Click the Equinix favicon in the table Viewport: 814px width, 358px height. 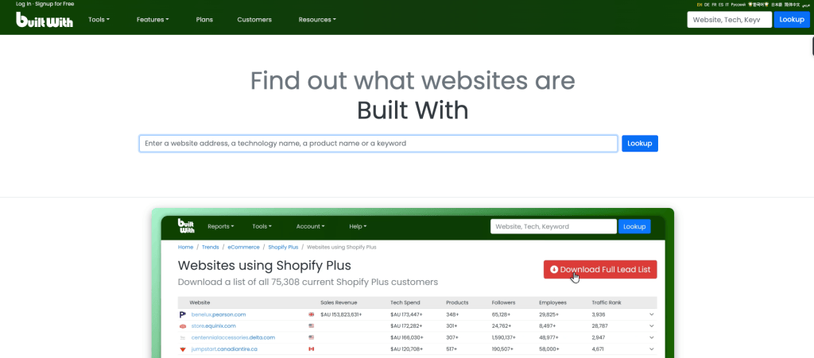click(x=182, y=326)
